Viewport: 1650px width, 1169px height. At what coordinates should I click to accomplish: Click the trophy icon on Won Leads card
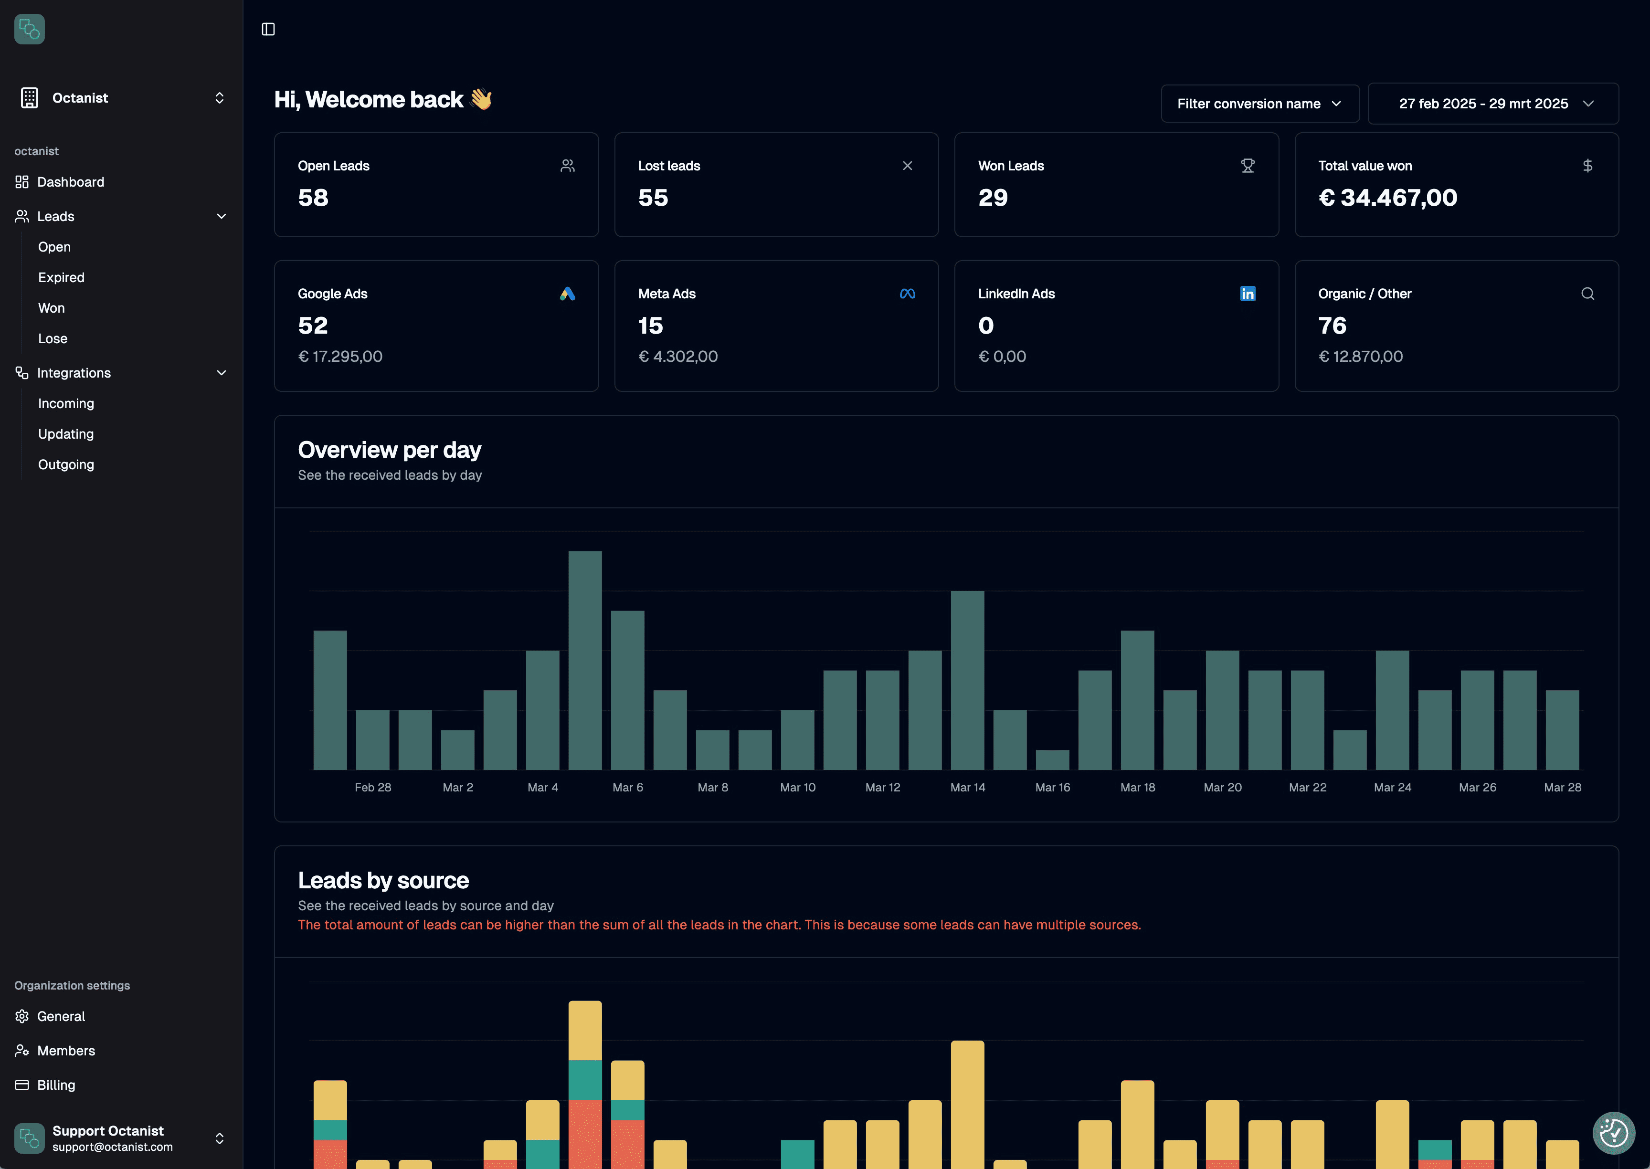coord(1248,165)
